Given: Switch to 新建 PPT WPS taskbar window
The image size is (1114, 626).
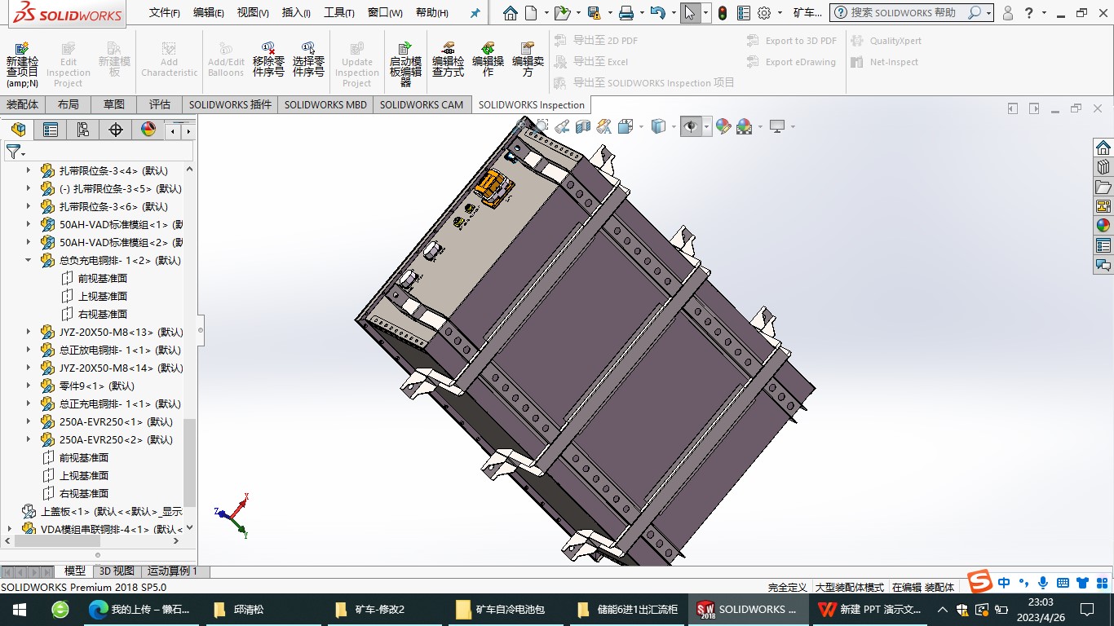Looking at the screenshot, I should tap(869, 609).
